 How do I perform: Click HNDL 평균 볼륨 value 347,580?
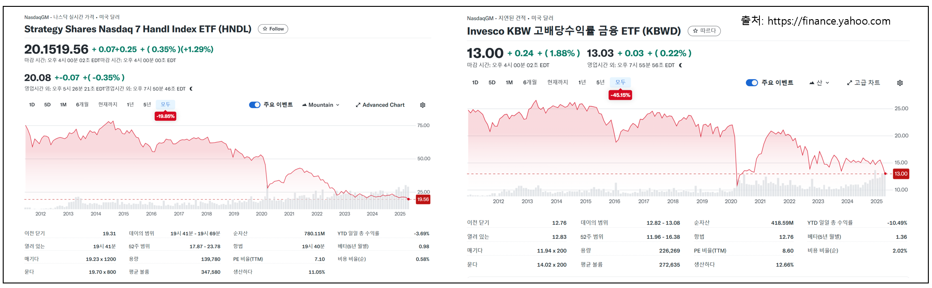click(211, 272)
